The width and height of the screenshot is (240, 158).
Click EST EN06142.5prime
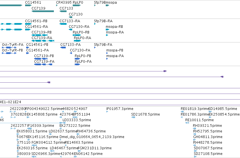(x=88, y=154)
